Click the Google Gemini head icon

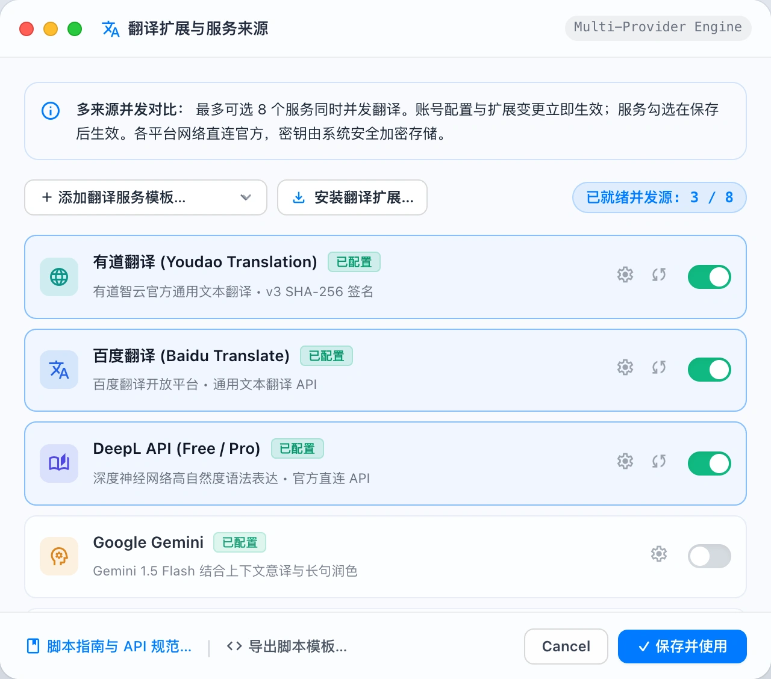pyautogui.click(x=59, y=556)
